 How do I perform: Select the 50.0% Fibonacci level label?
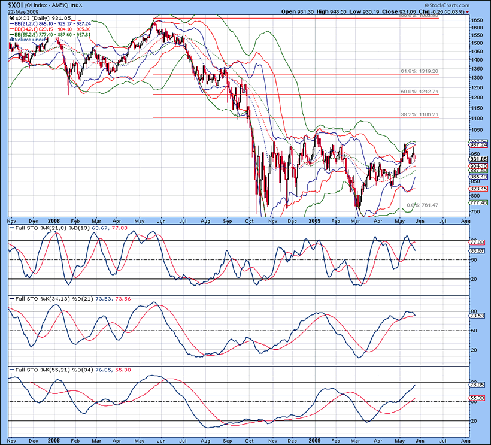419,92
